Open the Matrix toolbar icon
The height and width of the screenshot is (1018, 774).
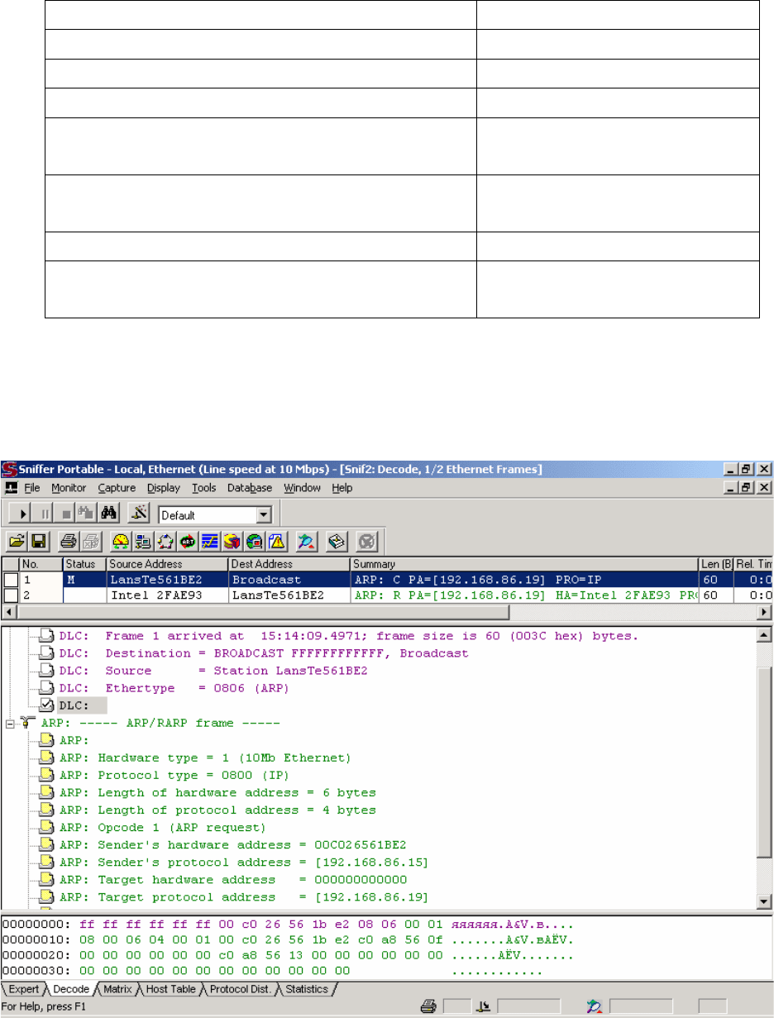click(x=165, y=542)
